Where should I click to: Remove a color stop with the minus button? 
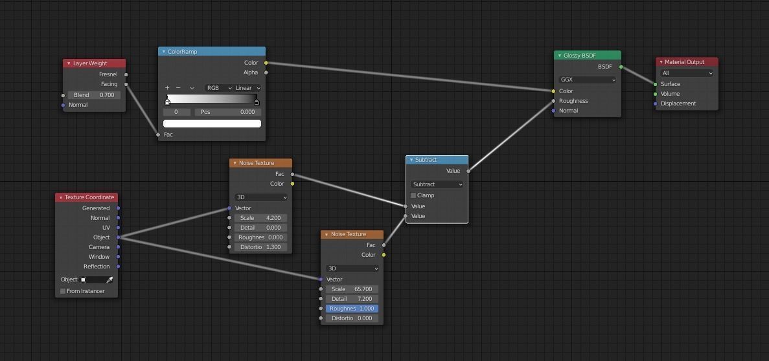pyautogui.click(x=178, y=88)
